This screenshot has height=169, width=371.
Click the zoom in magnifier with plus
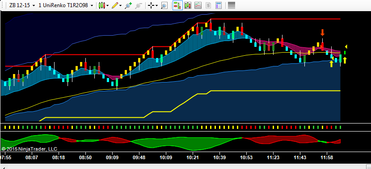pyautogui.click(x=128, y=5)
